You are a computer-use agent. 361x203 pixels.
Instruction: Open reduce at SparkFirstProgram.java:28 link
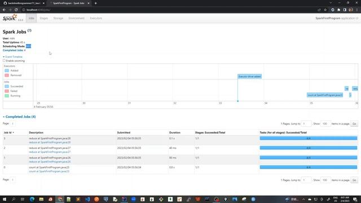(x=50, y=142)
